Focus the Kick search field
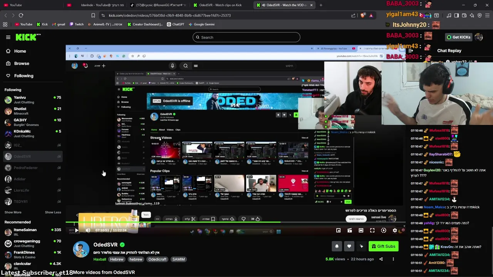This screenshot has width=493, height=277. click(246, 37)
